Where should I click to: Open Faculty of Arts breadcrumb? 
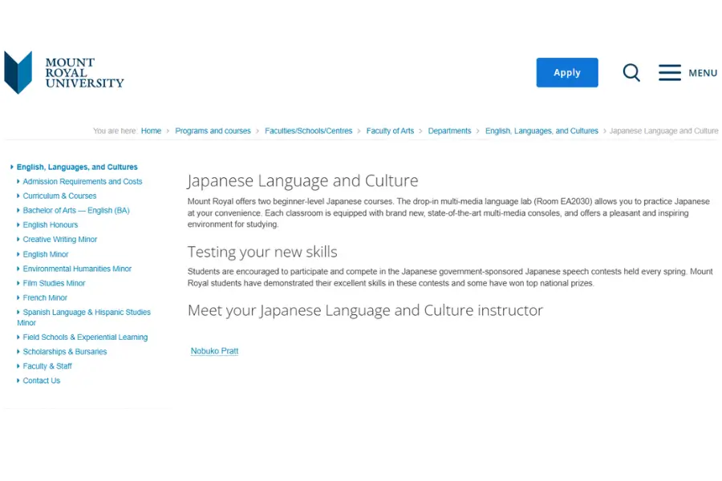[x=390, y=131]
